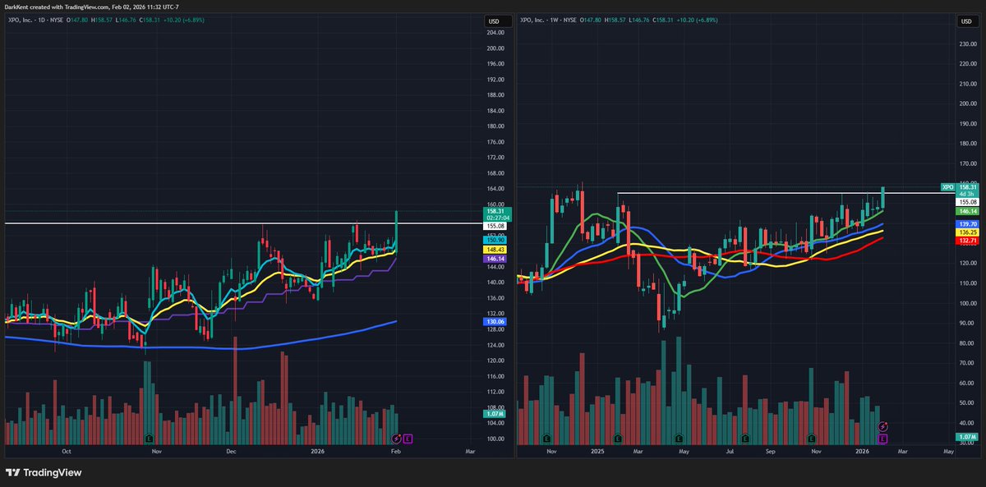
Task: Click the XPO ticker flag on the weekly price scale
Action: (x=947, y=187)
